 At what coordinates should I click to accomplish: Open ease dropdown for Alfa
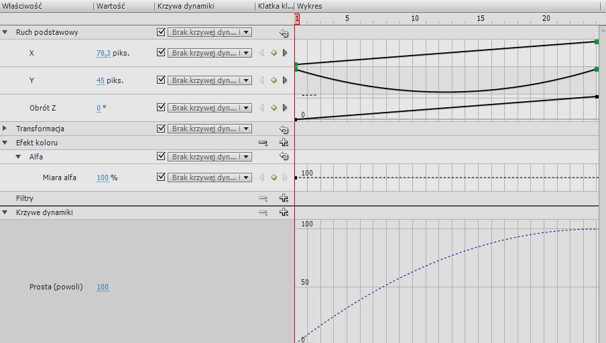coord(210,157)
